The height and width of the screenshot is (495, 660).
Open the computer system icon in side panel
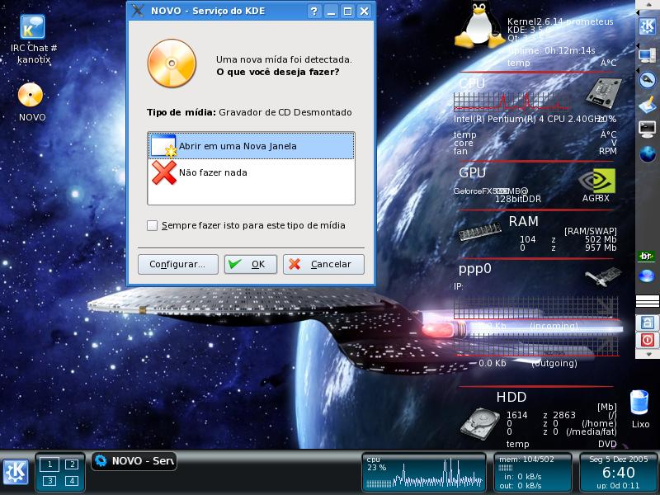click(647, 54)
